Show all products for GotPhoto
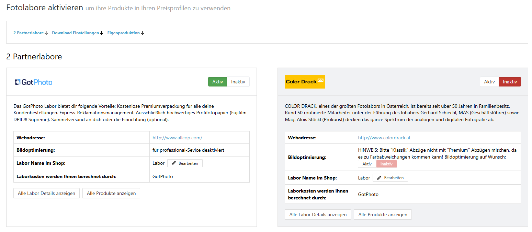Screen dimensions: 532x232 pos(111,193)
